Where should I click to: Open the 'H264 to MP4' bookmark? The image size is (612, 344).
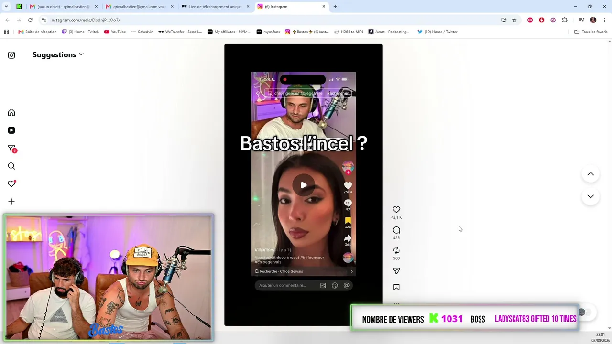(x=349, y=32)
